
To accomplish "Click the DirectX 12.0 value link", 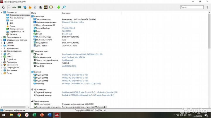I will [67, 34].
